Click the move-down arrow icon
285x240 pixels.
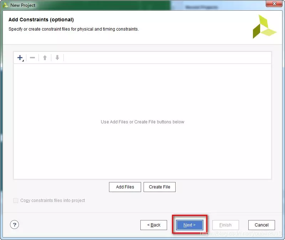point(57,58)
